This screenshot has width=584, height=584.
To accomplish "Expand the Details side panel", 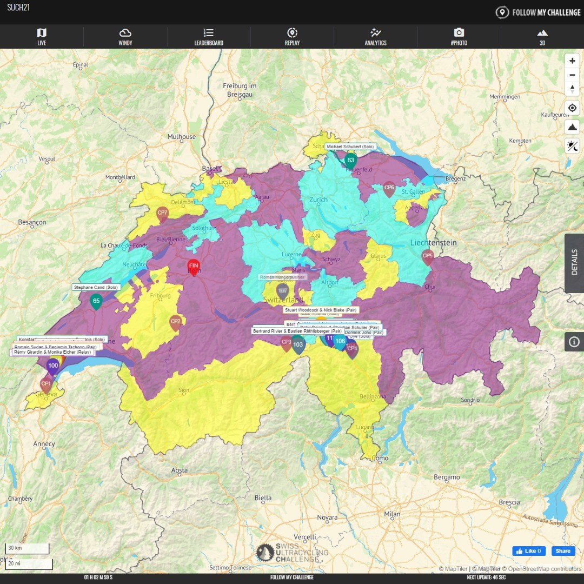I will point(574,263).
